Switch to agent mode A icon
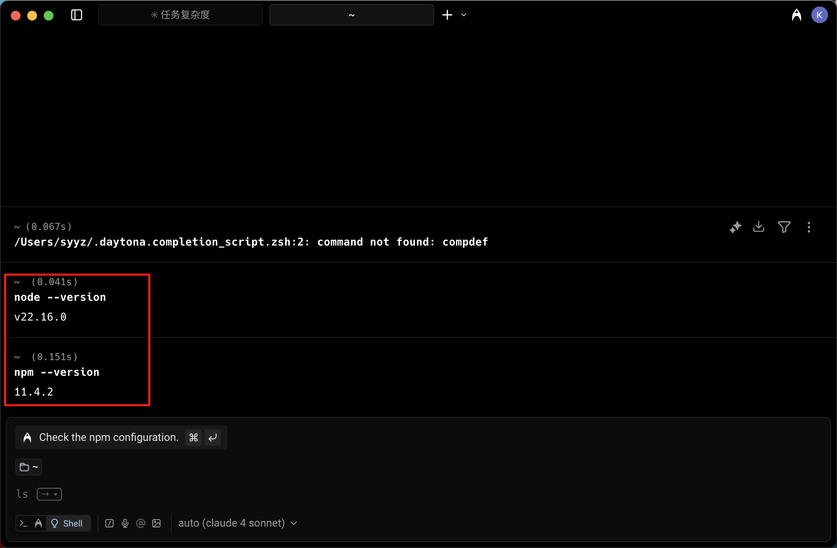Screen dimensions: 837x548 [38, 523]
